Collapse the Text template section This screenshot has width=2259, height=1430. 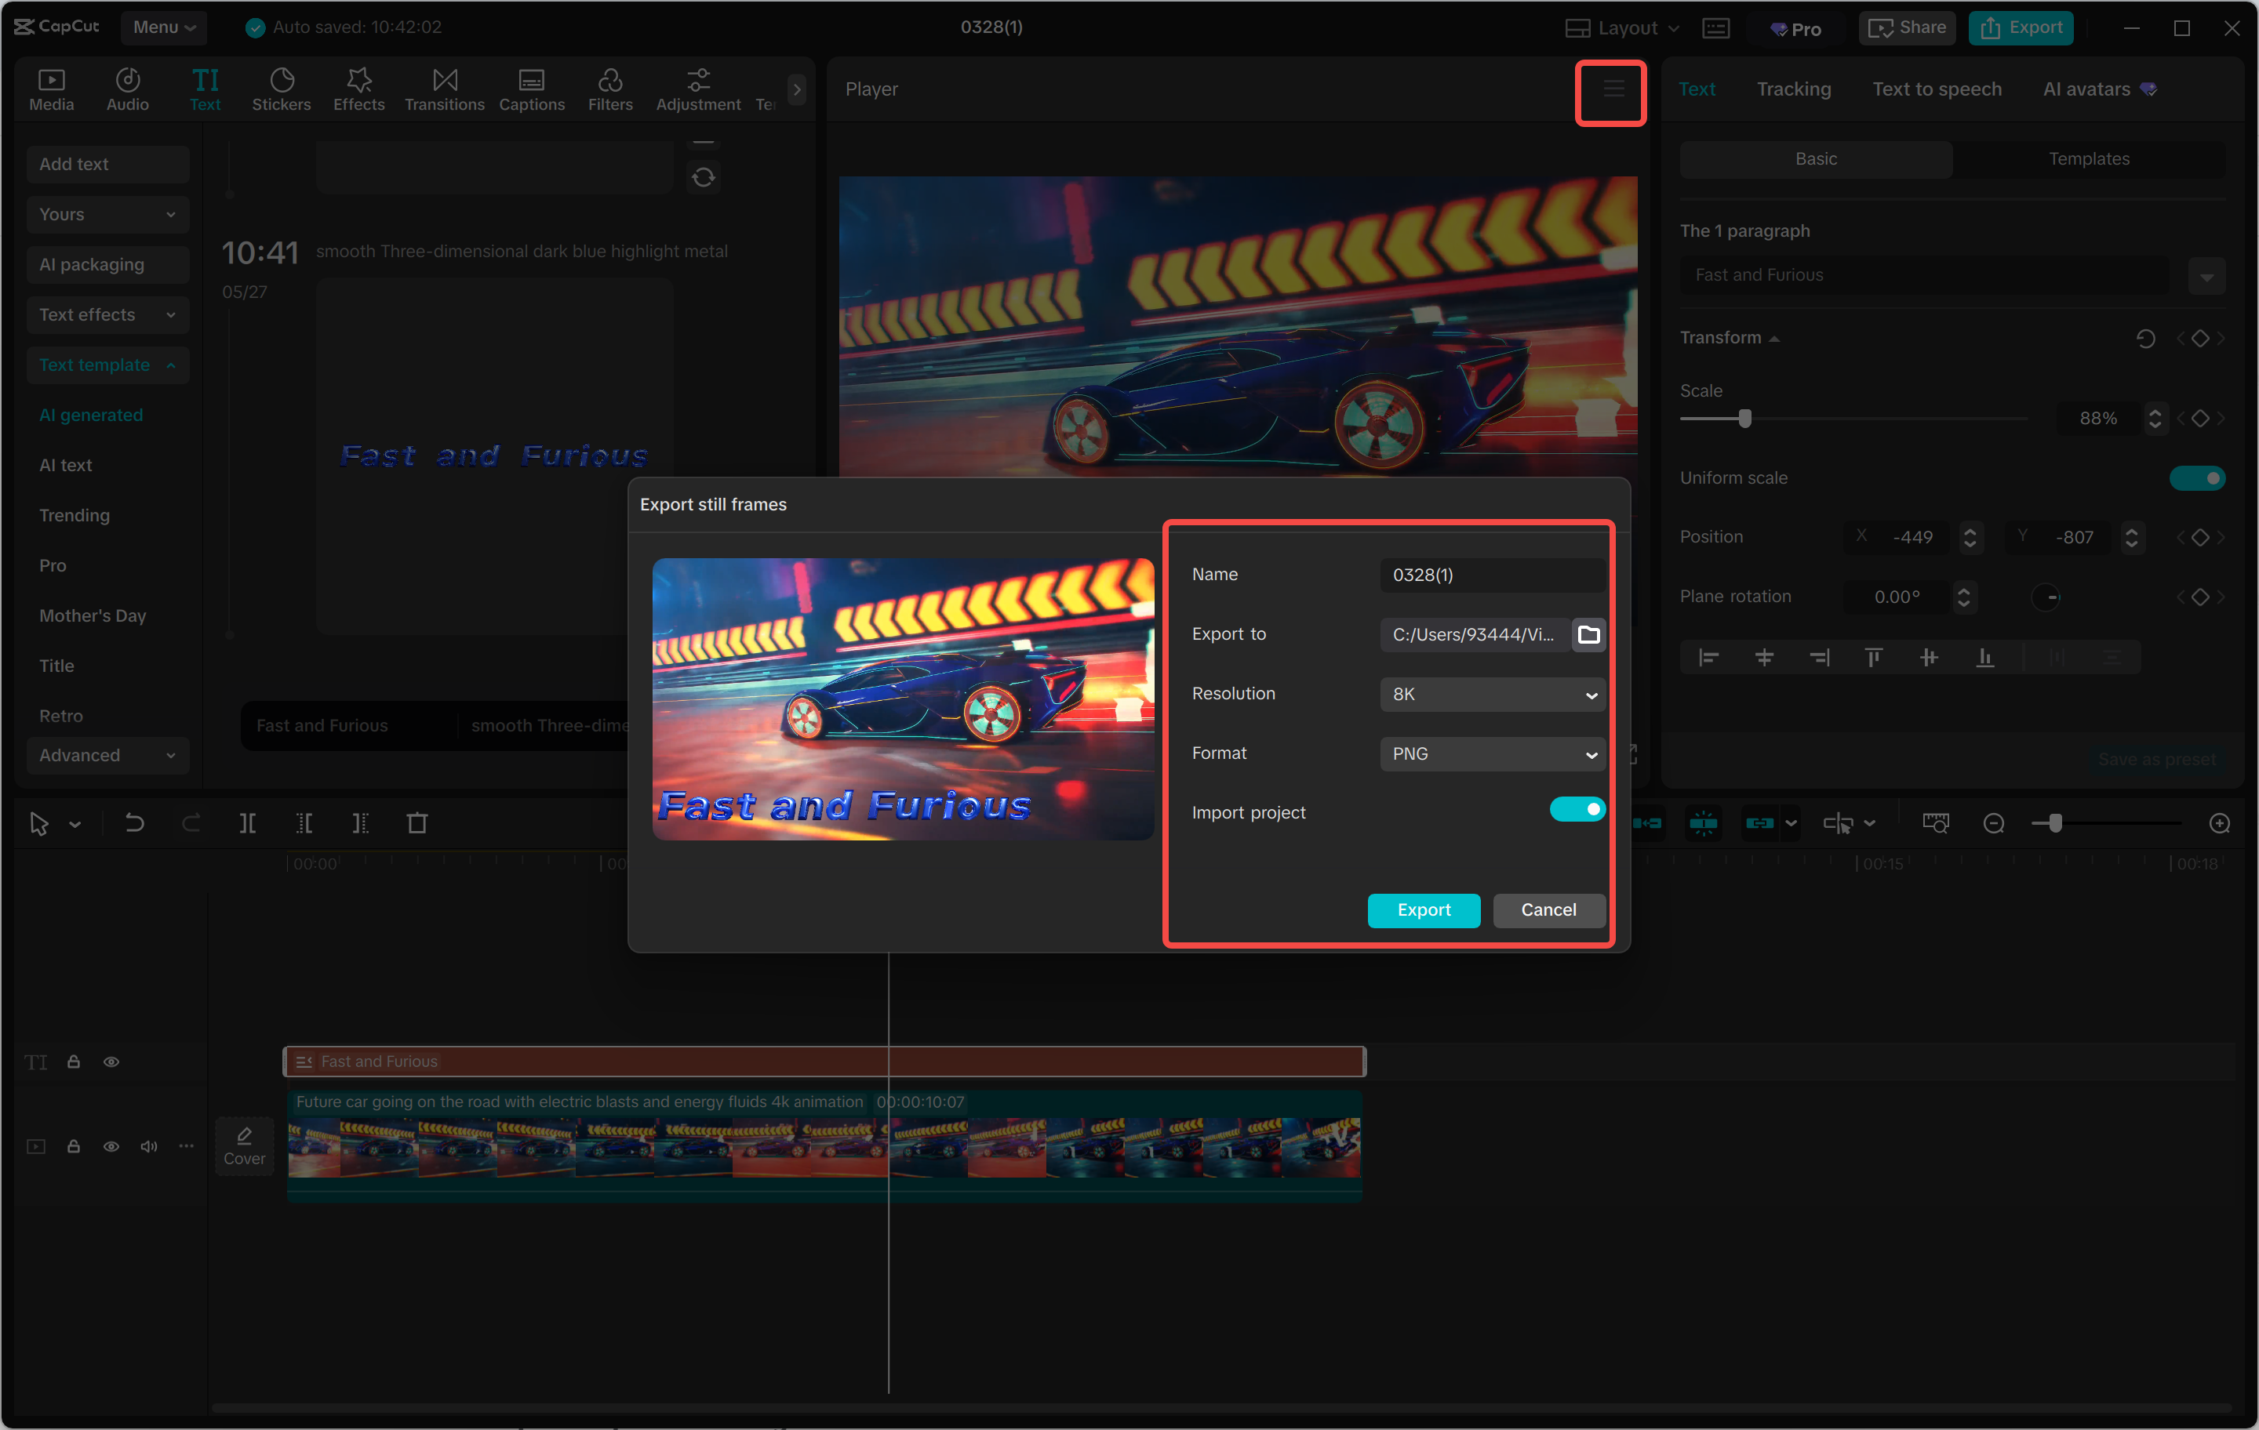[169, 365]
